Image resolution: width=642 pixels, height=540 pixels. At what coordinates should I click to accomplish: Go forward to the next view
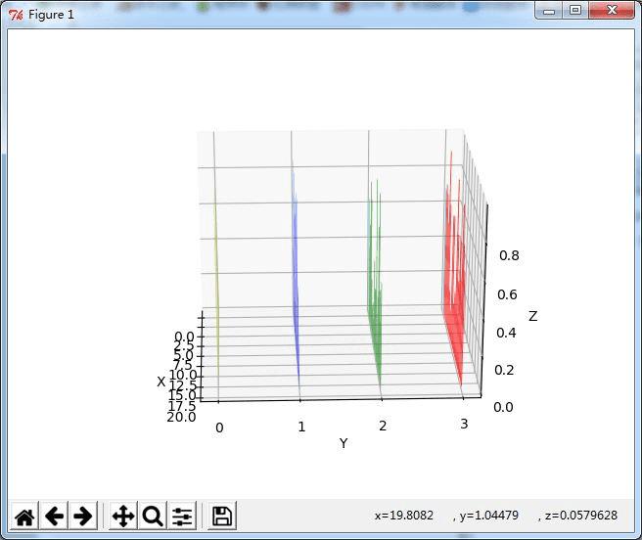83,516
